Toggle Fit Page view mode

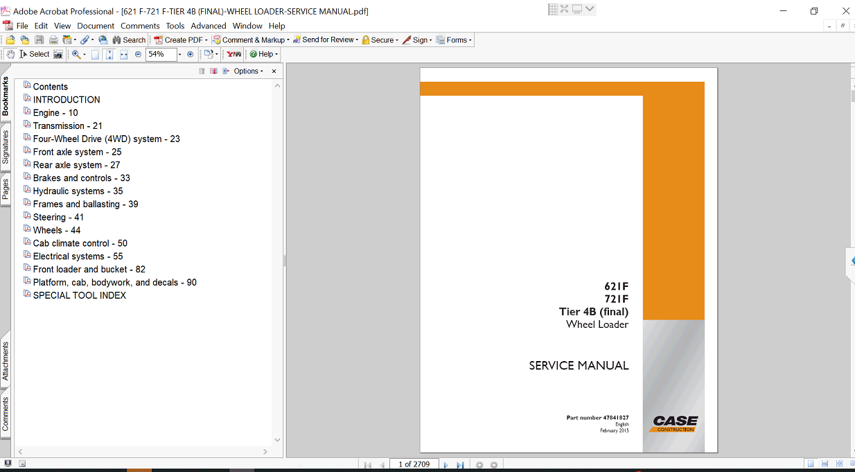tap(109, 54)
